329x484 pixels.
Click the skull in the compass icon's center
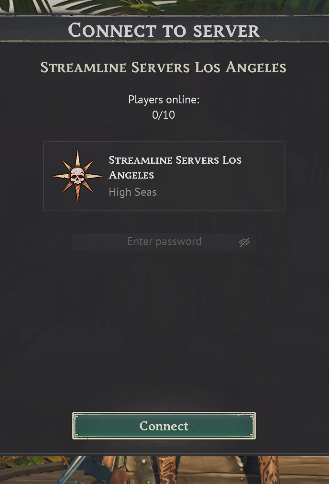(77, 176)
